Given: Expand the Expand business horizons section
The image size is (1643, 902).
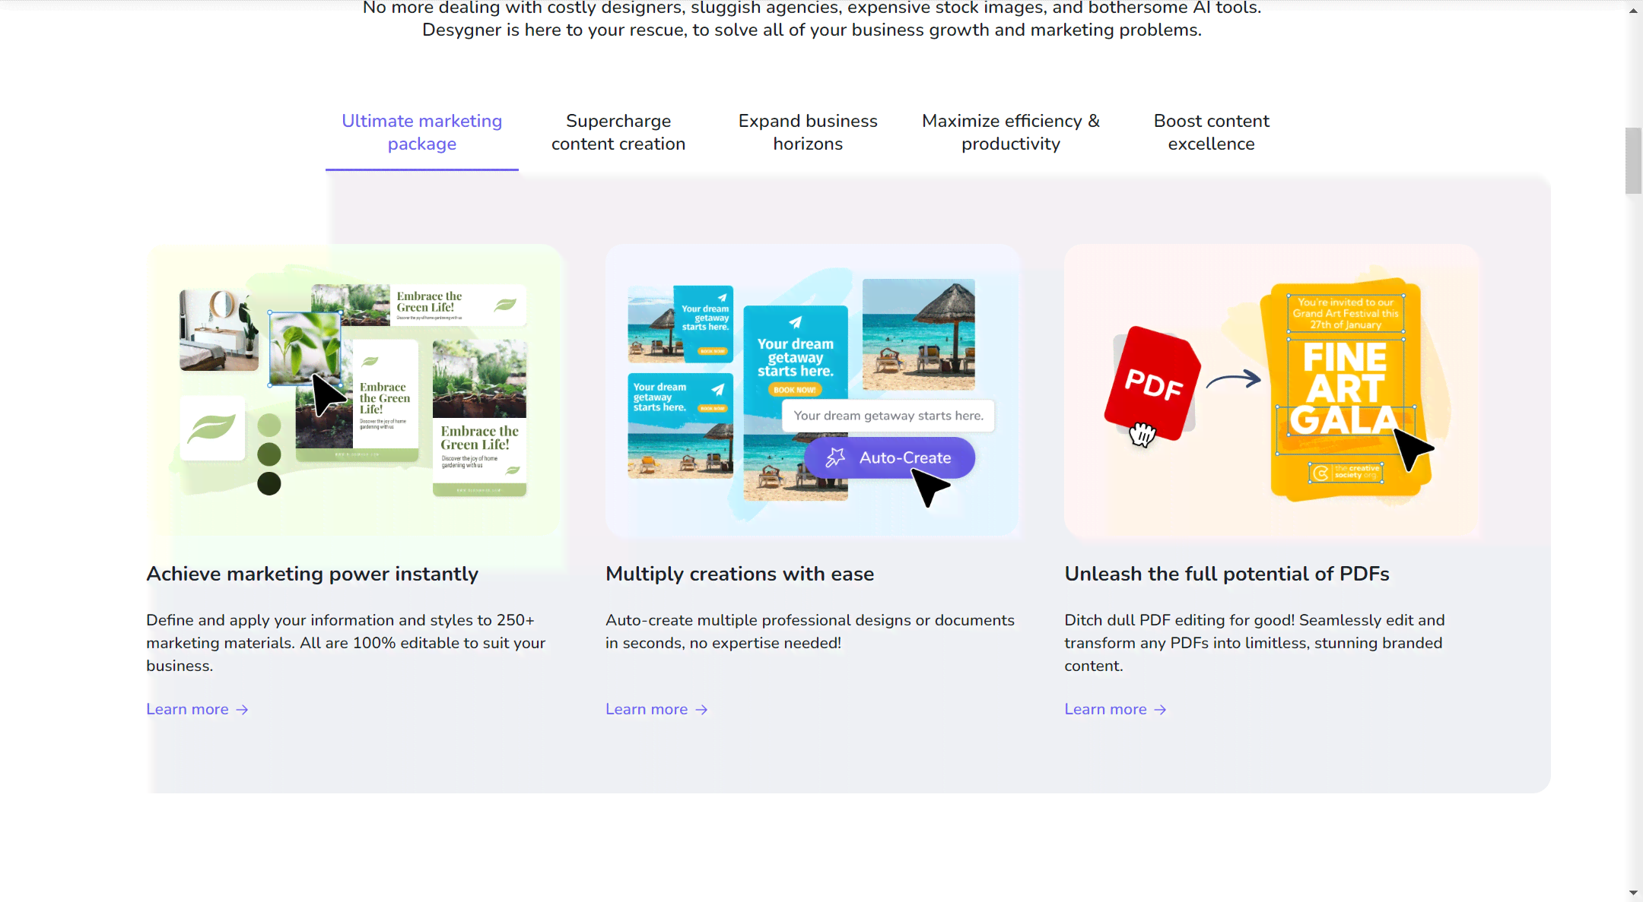Looking at the screenshot, I should coord(808,132).
